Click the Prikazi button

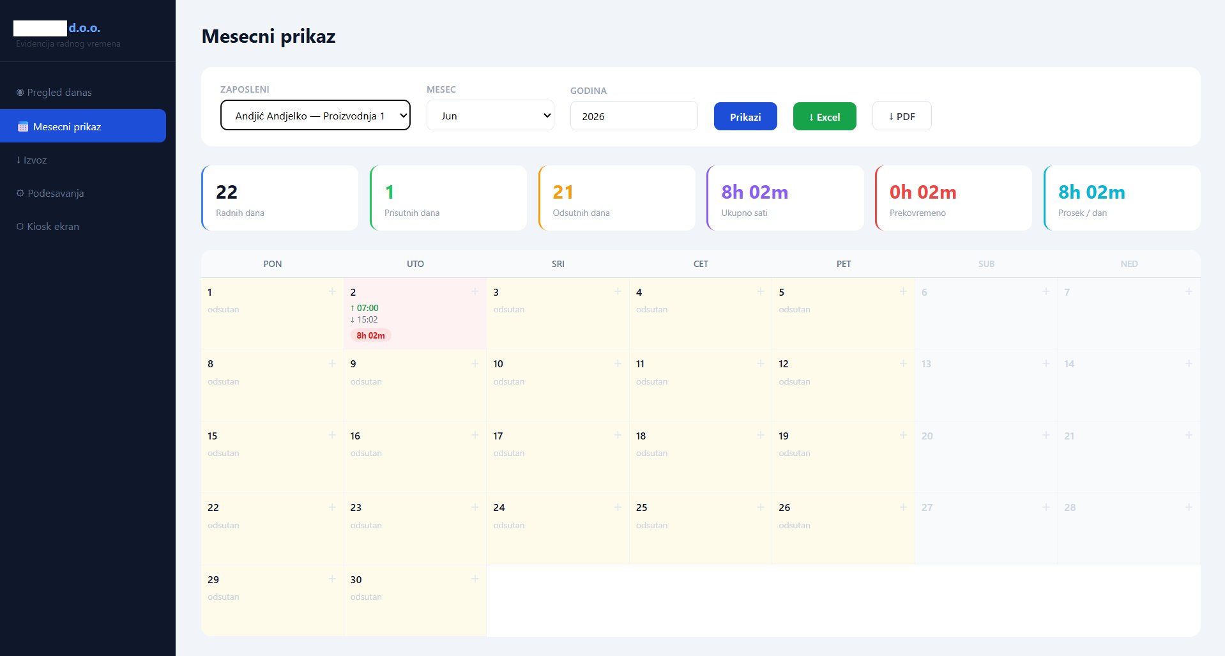[745, 117]
